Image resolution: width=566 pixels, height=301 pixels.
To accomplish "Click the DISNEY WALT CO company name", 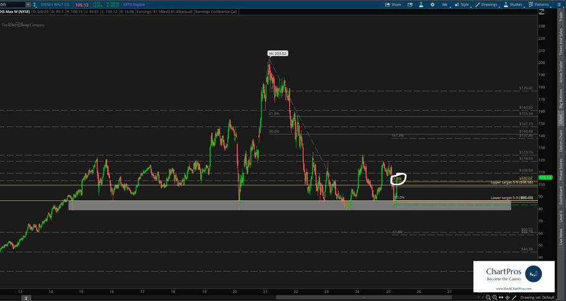I will coord(55,5).
